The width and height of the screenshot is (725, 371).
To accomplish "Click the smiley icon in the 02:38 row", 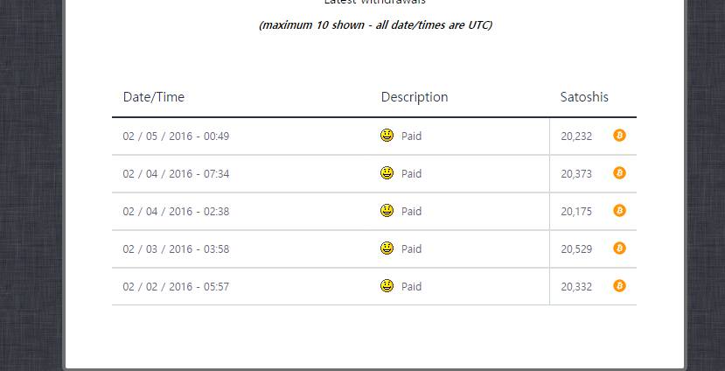I will [387, 211].
